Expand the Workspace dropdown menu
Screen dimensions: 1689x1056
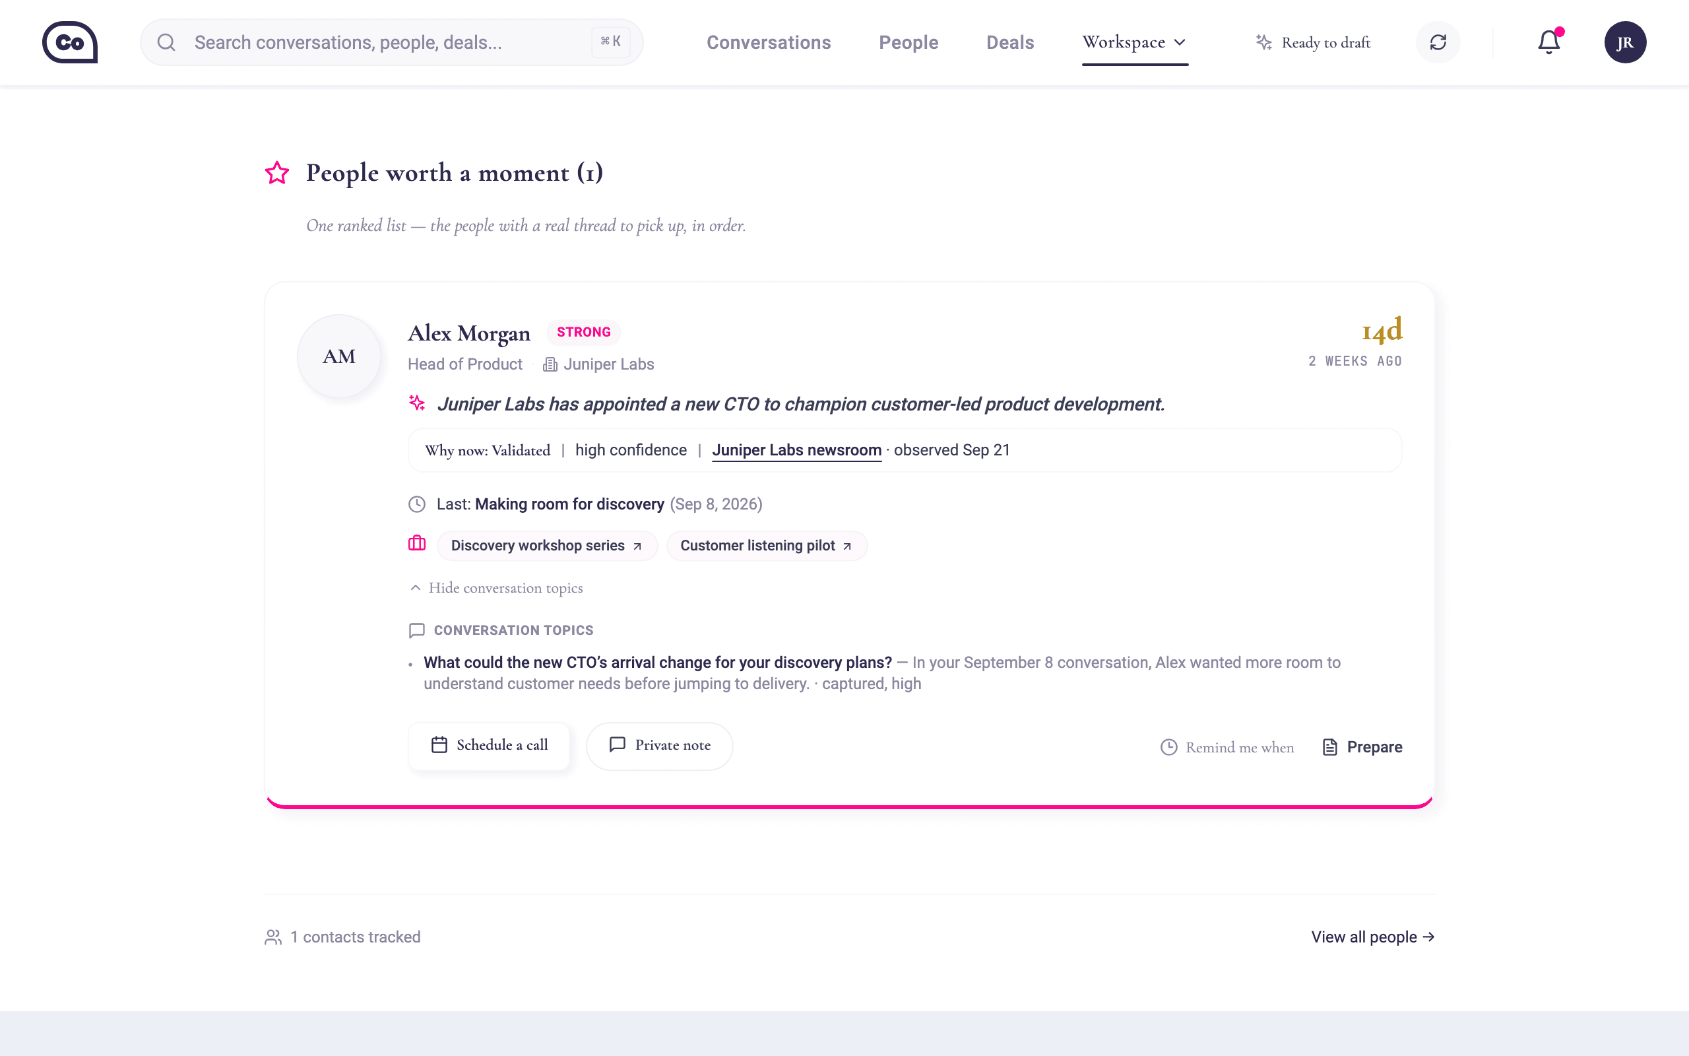pos(1135,43)
